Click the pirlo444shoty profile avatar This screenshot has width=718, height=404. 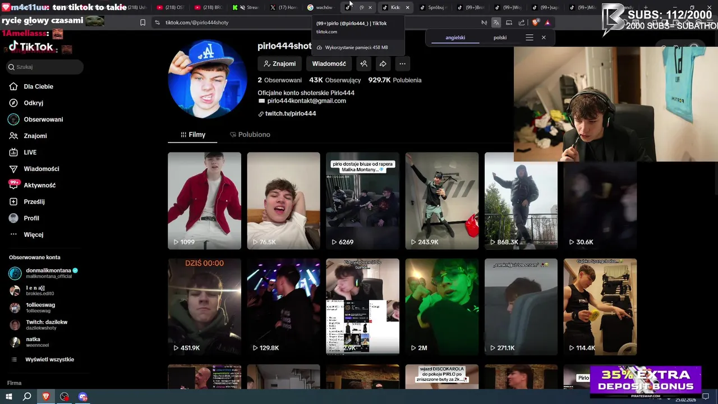[x=208, y=79]
